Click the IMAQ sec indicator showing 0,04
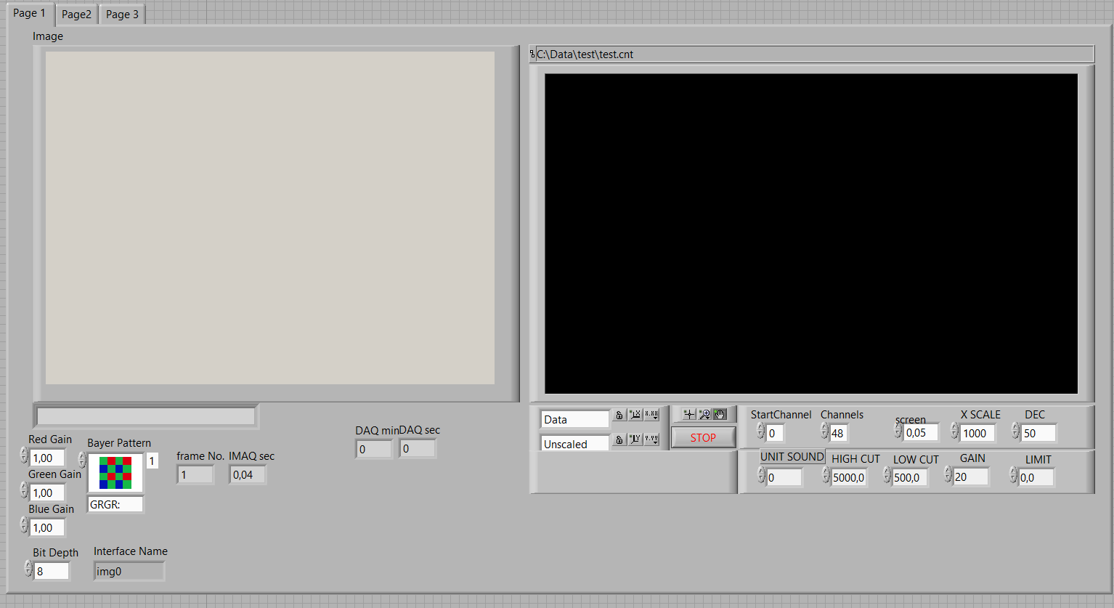The image size is (1114, 608). pyautogui.click(x=248, y=474)
